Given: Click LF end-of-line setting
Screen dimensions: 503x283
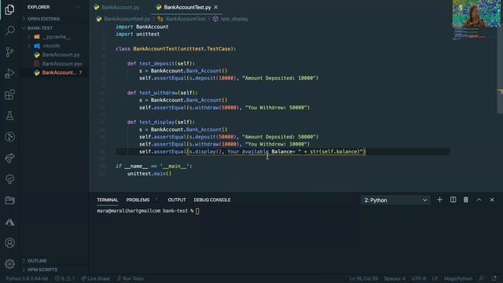Looking at the screenshot, I should [435, 278].
